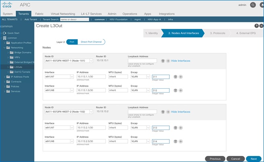The image size is (264, 162).
Task: Switch to Virtual Networking tab
Action: click(x=63, y=14)
